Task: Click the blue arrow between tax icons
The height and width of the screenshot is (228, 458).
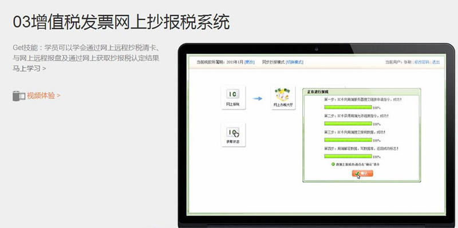Action: [x=257, y=98]
